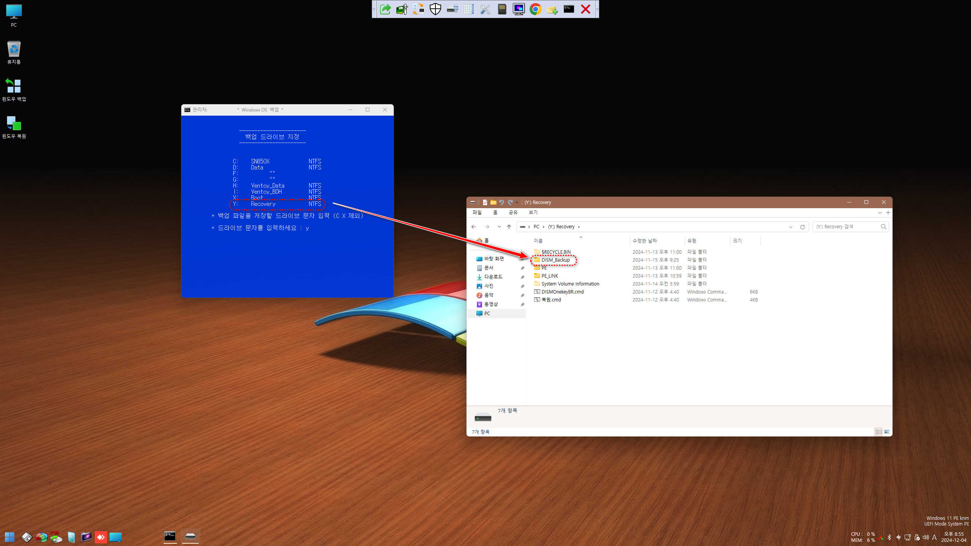Launch Chrome from the top toolbar
The width and height of the screenshot is (971, 546).
point(536,9)
